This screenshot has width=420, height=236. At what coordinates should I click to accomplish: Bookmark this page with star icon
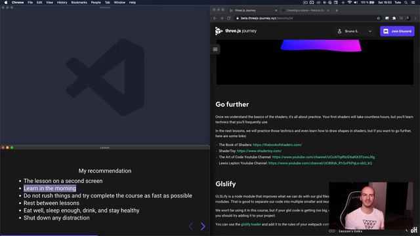(x=379, y=18)
